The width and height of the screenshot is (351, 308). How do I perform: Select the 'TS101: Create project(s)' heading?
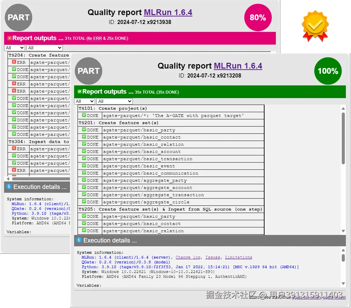pos(113,108)
